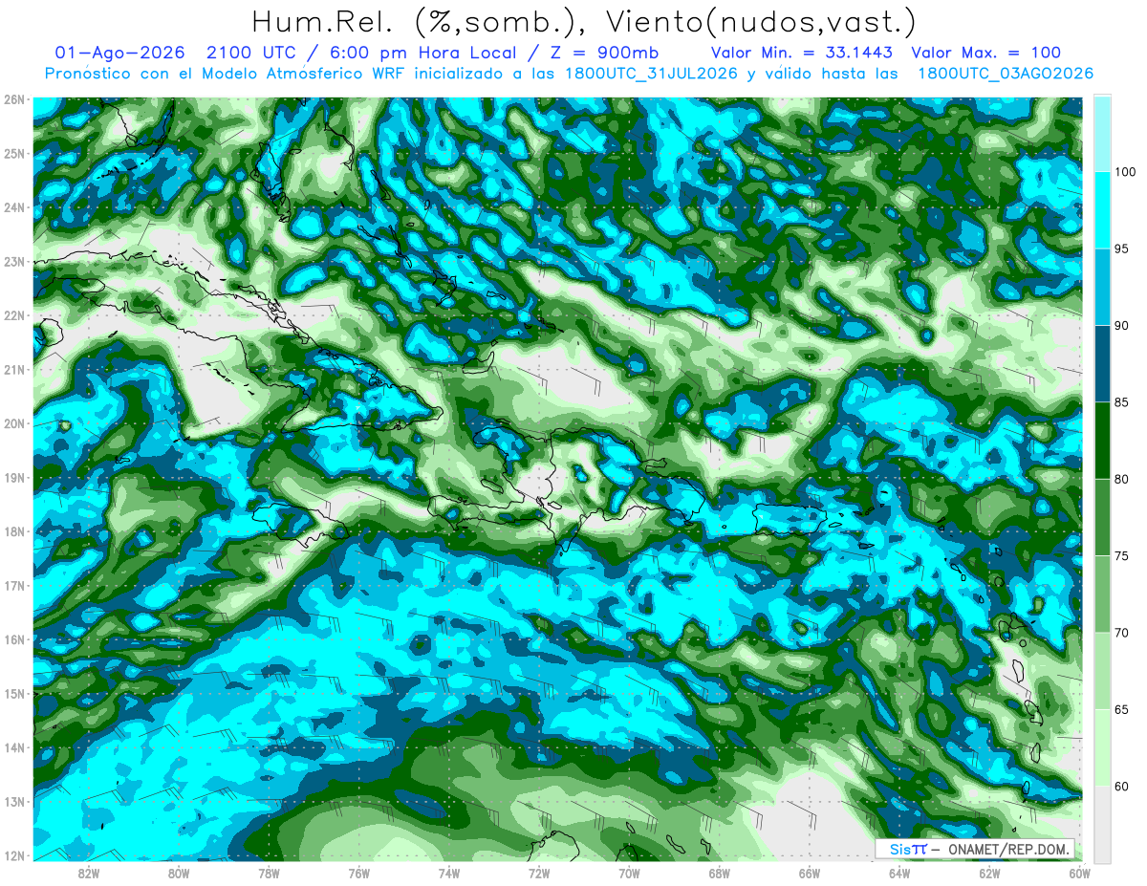Image resolution: width=1147 pixels, height=886 pixels.
Task: Click the '70W' longitude label
Action: click(629, 873)
